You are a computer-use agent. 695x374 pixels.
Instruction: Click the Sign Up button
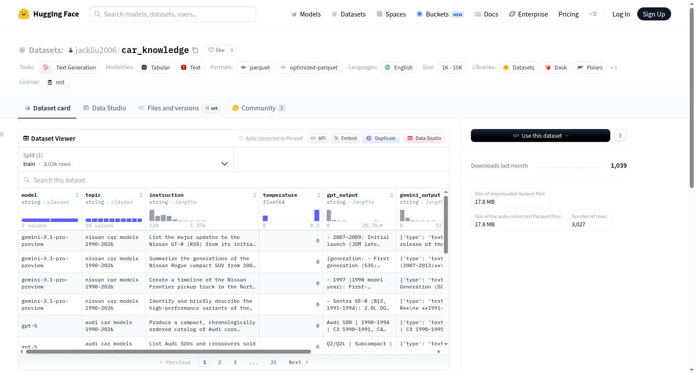tap(654, 14)
